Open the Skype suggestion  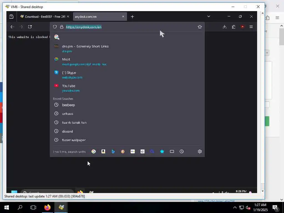click(x=127, y=75)
